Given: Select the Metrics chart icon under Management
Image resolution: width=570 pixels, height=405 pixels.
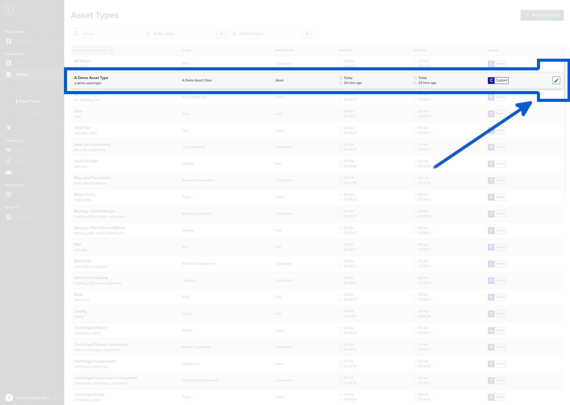Looking at the screenshot, I should pos(9,63).
